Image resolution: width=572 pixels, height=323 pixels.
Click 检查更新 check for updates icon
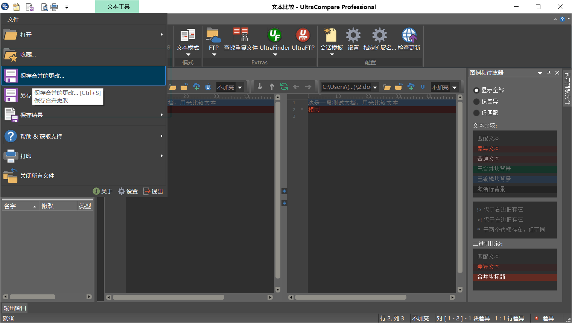pos(409,40)
